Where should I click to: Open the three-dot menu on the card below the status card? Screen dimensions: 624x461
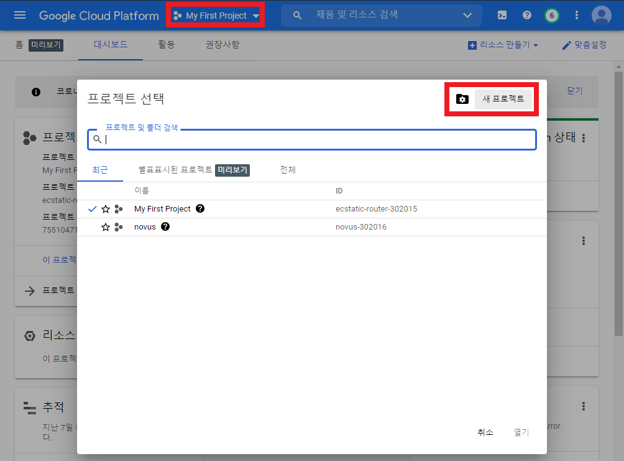pos(584,241)
